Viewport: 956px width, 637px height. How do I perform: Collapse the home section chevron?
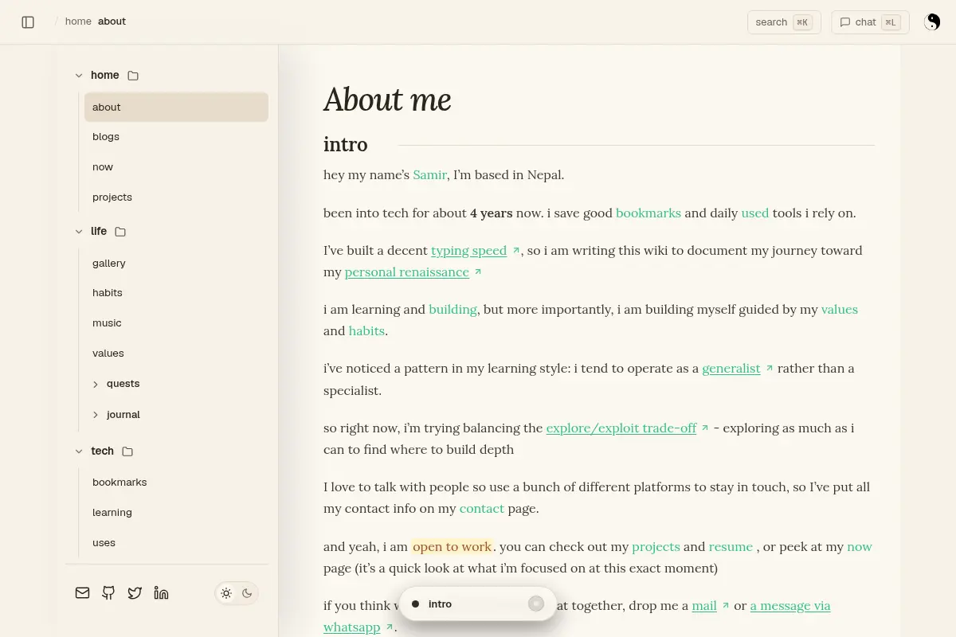tap(79, 76)
